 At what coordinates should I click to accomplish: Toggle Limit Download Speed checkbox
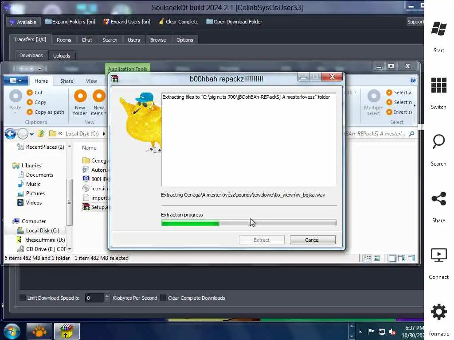(x=23, y=297)
